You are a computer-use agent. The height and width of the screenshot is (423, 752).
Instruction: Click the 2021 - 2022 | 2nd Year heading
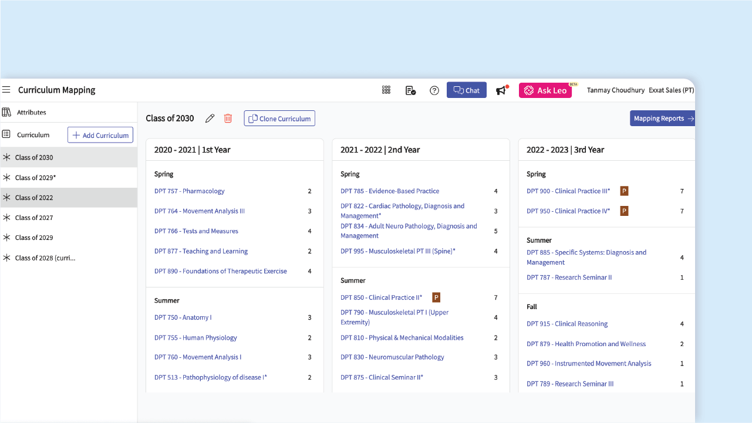click(x=380, y=150)
